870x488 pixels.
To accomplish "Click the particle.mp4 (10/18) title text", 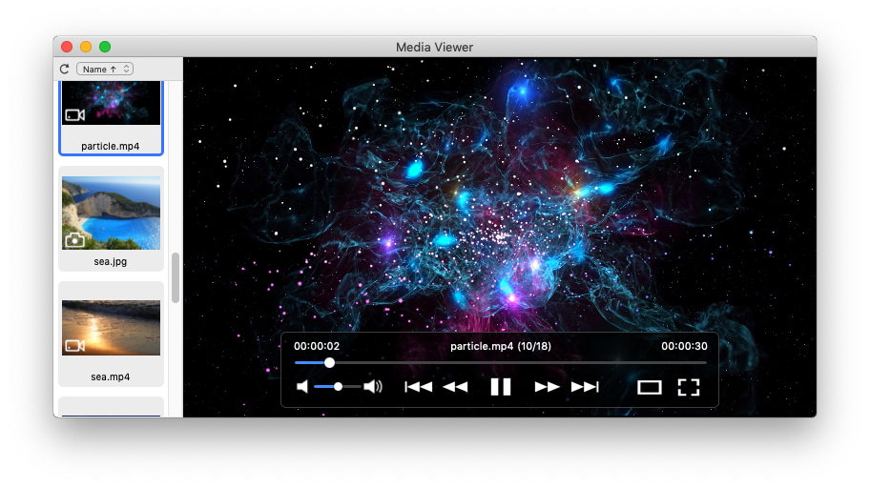I will click(x=501, y=346).
